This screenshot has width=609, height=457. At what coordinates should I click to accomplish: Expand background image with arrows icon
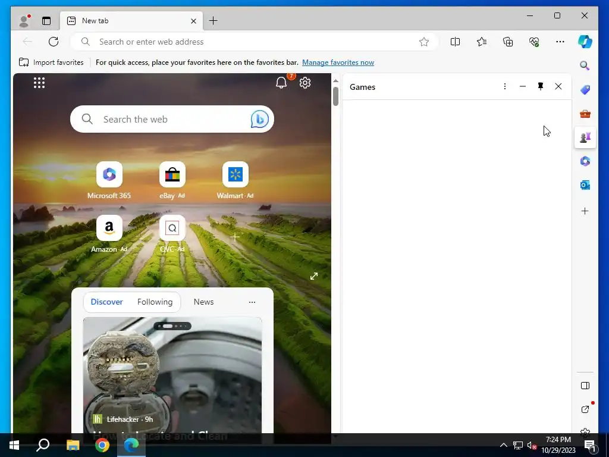point(314,276)
